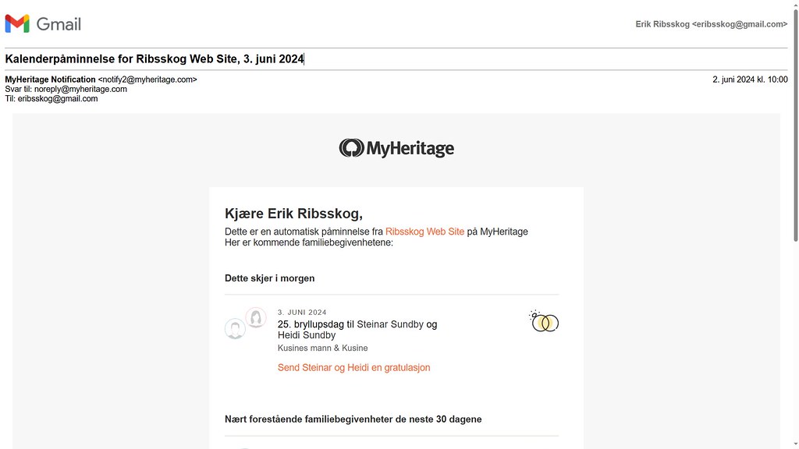The image size is (799, 449).
Task: Open the Ribsskog Web Site link
Action: pyautogui.click(x=424, y=232)
